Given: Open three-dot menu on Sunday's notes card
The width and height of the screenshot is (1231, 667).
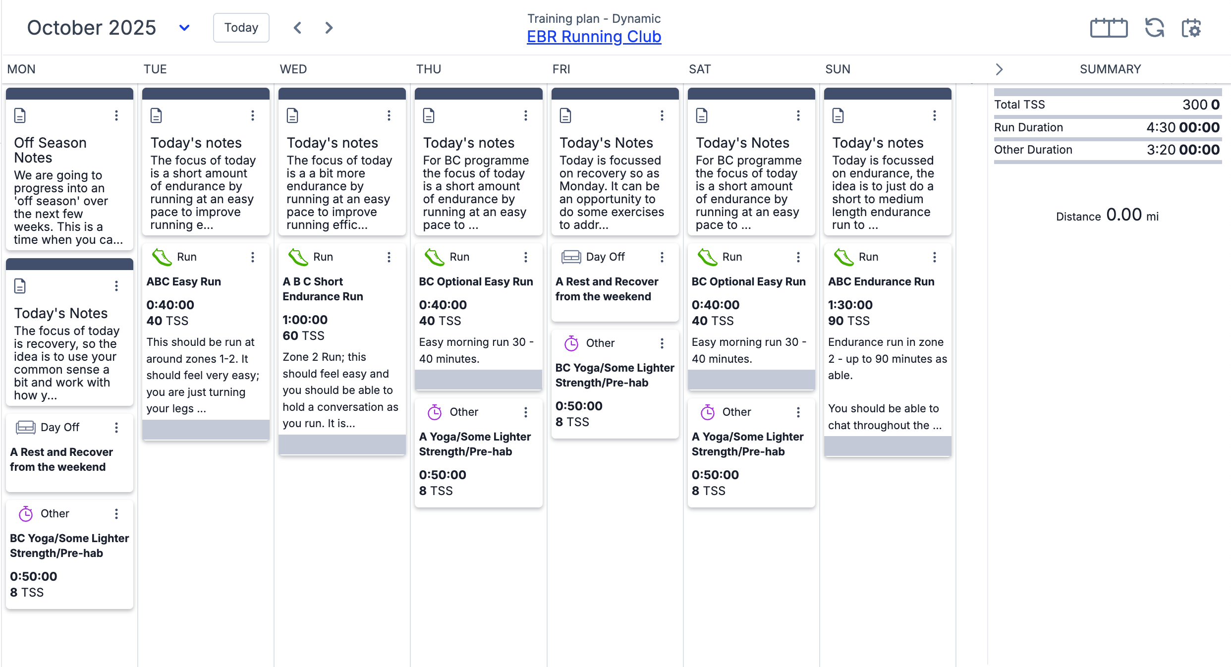Looking at the screenshot, I should point(935,115).
